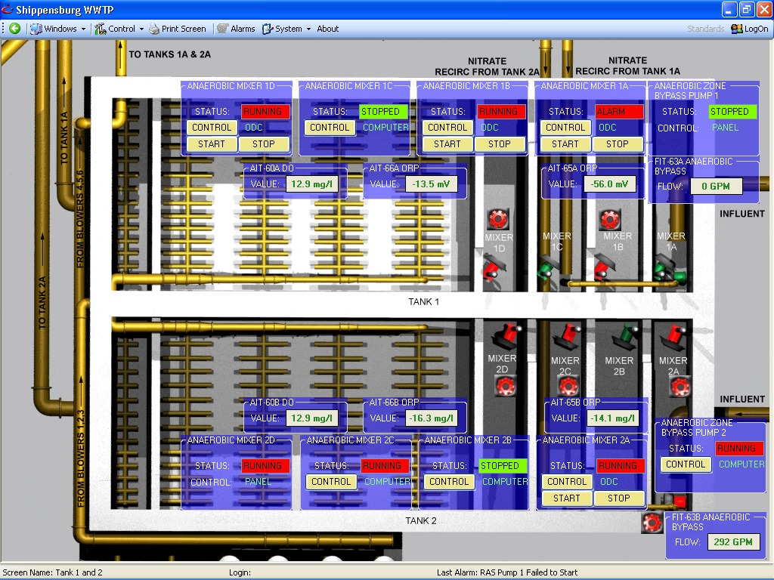774x580 pixels.
Task: Click the red gear icon above Mixer 1B
Action: pyautogui.click(x=610, y=220)
